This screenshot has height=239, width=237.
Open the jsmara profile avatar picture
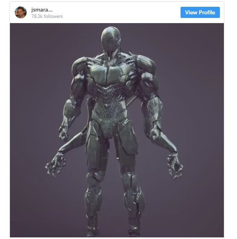tap(21, 12)
